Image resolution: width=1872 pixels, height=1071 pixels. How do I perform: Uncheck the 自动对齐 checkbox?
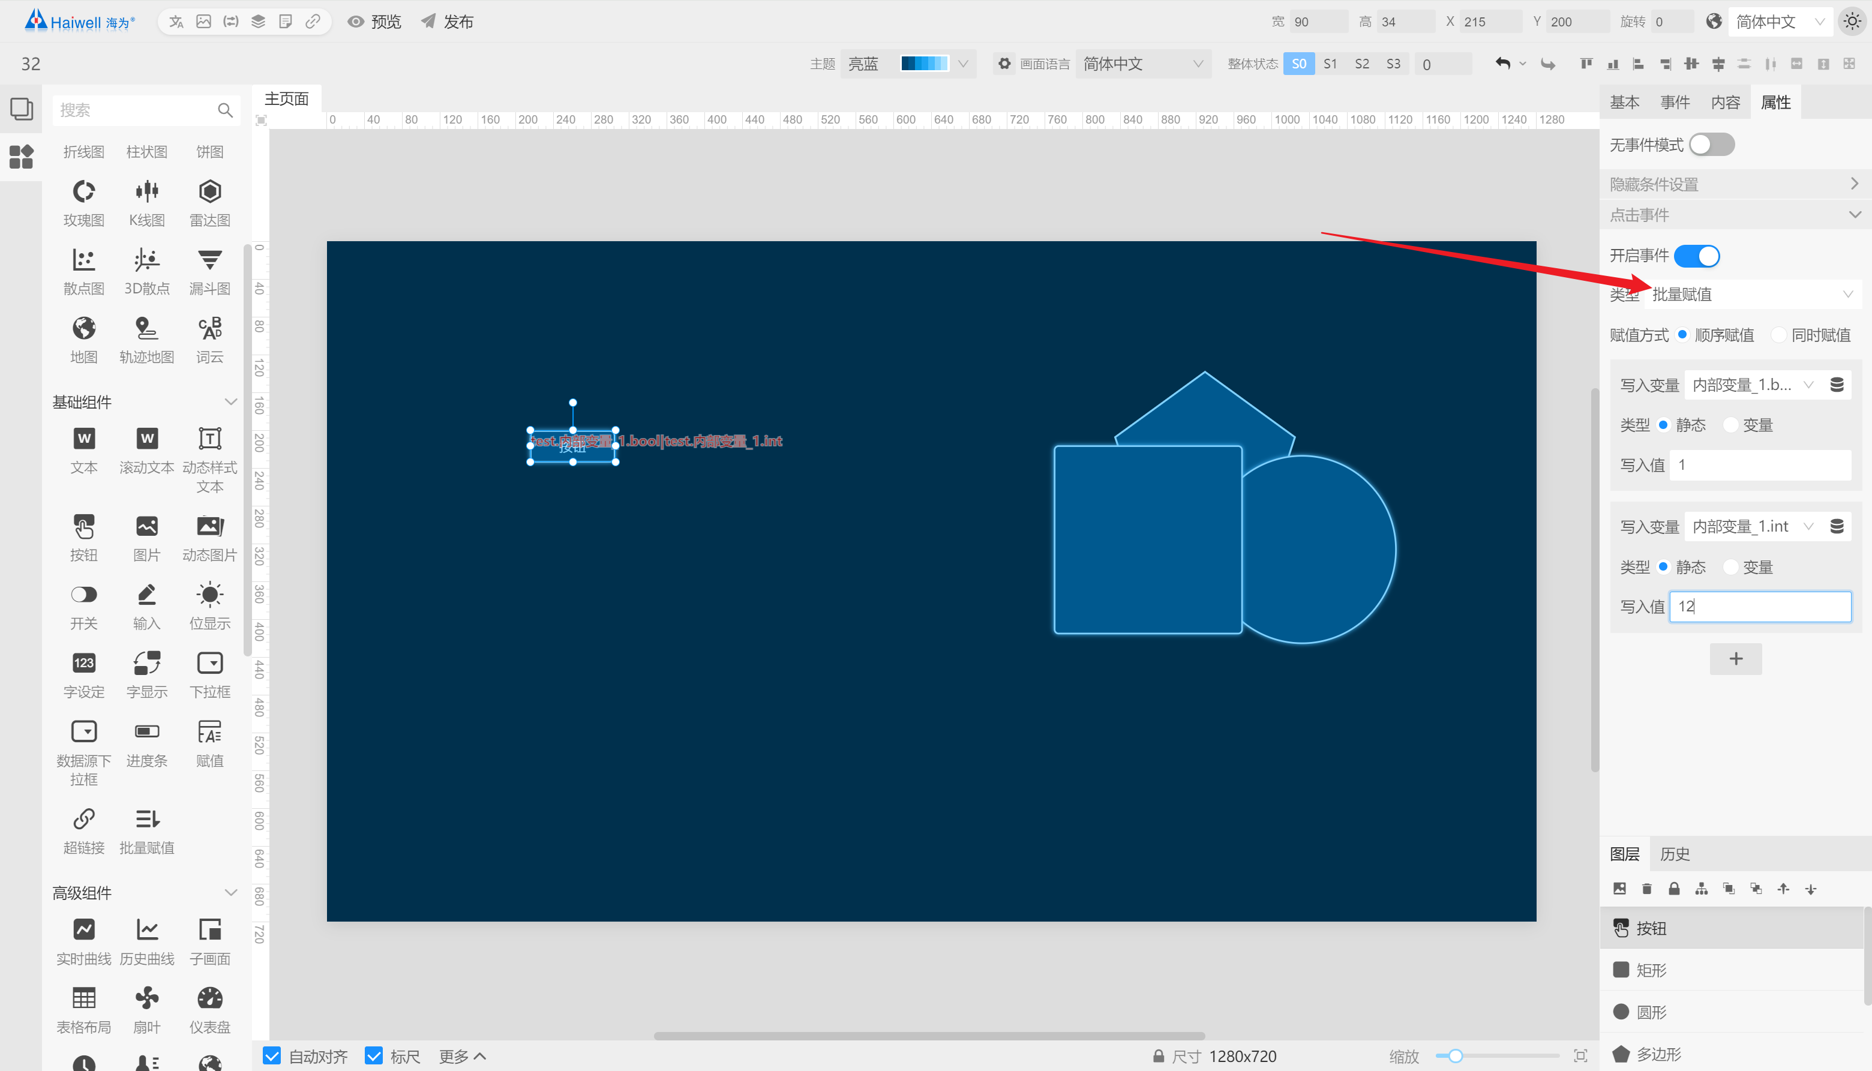point(271,1056)
